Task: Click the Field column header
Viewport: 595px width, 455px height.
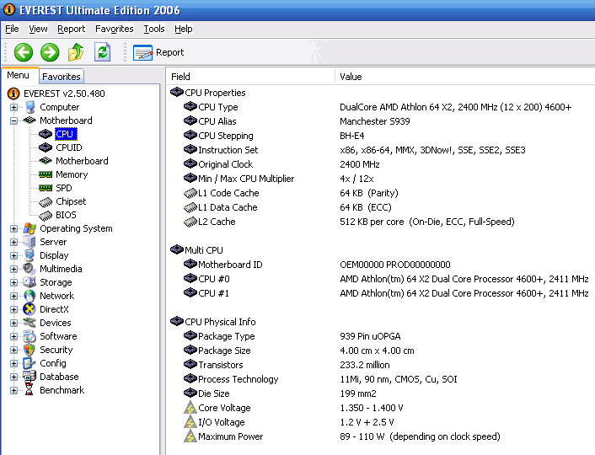Action: coord(250,77)
